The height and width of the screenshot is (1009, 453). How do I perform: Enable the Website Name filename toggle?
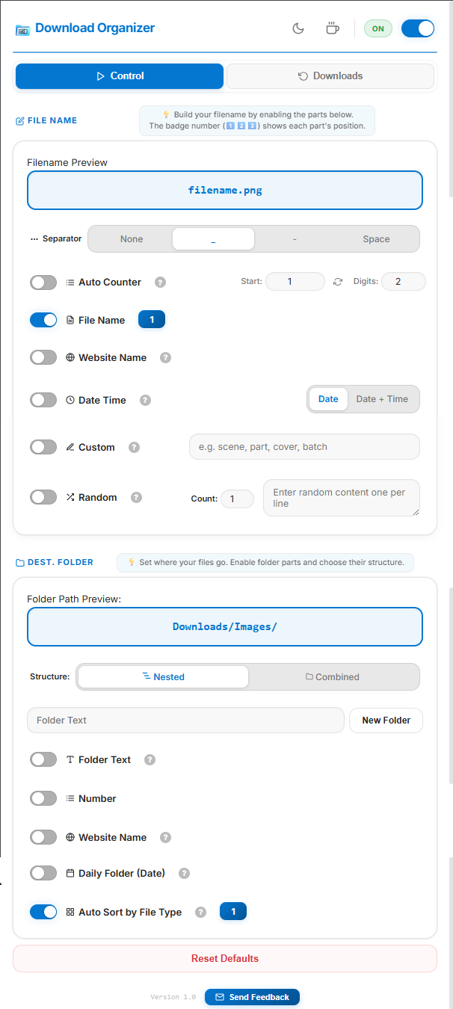[43, 357]
